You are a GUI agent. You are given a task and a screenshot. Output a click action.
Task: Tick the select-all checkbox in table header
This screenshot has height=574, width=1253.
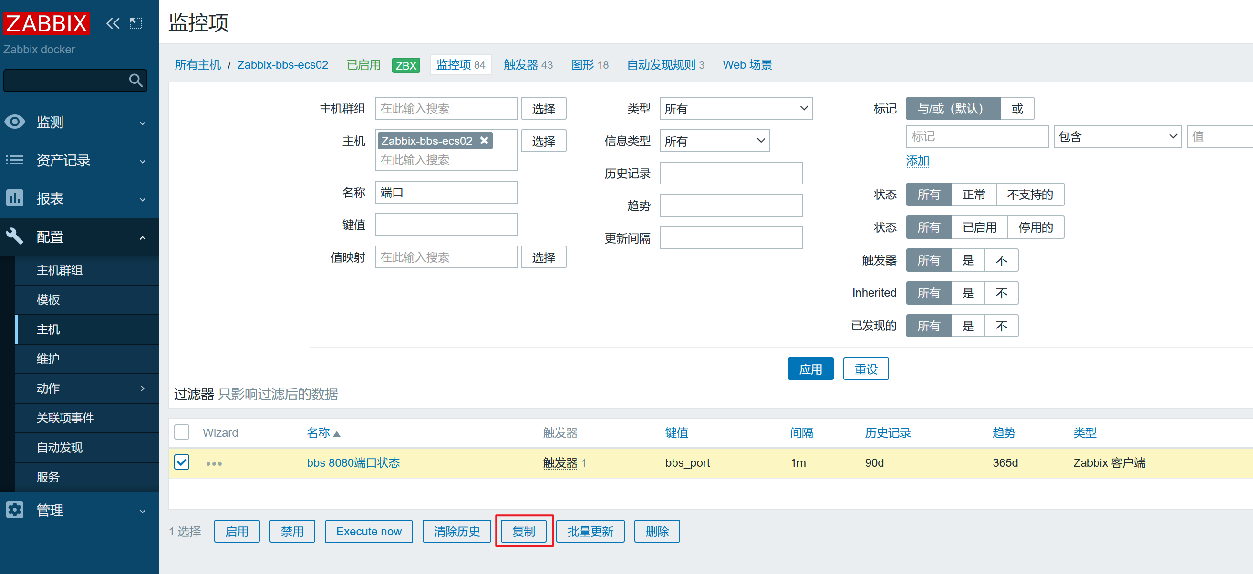pos(182,432)
